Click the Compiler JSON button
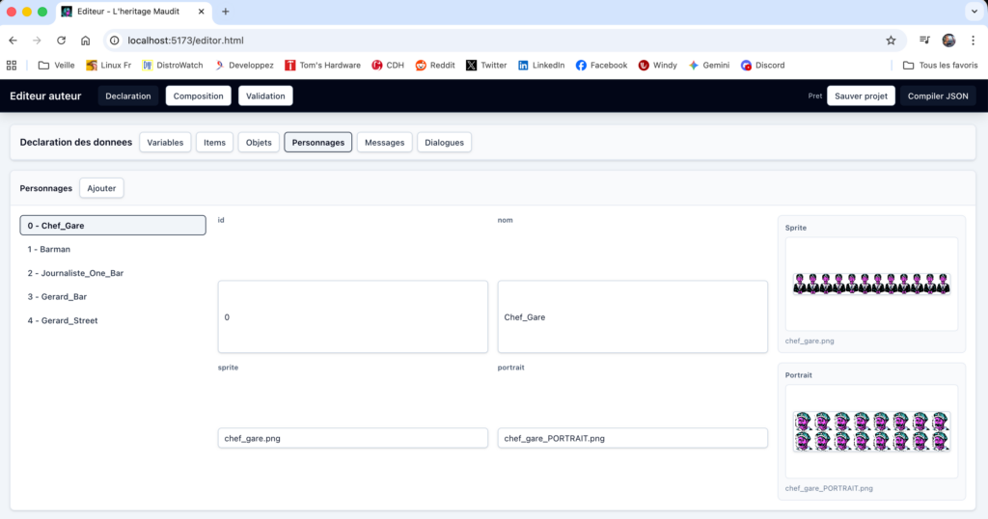The image size is (988, 519). [x=938, y=96]
